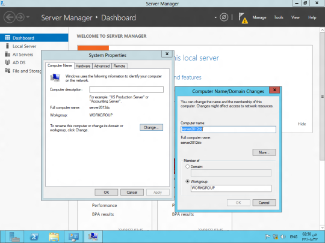
Task: Click the back navigation arrow in Server Manager
Action: [x=9, y=17]
